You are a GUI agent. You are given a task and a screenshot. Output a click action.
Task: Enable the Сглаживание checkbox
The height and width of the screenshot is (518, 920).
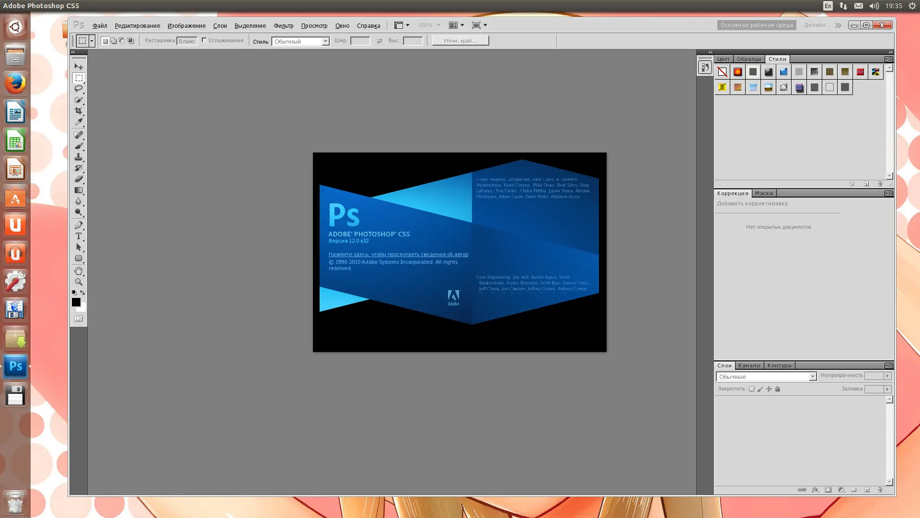[x=204, y=40]
